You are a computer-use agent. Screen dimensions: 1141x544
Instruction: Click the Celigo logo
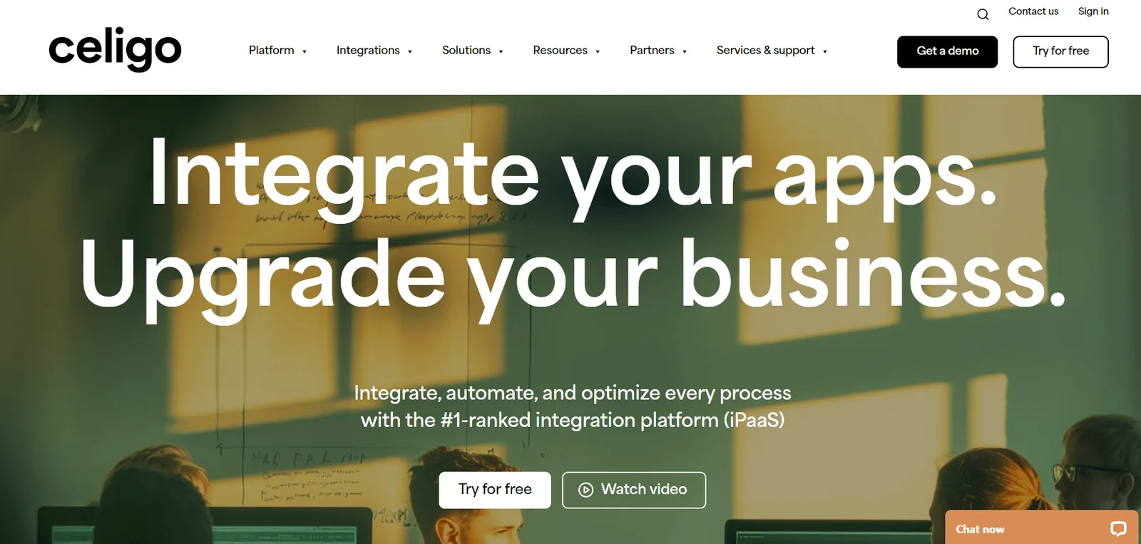pos(115,48)
